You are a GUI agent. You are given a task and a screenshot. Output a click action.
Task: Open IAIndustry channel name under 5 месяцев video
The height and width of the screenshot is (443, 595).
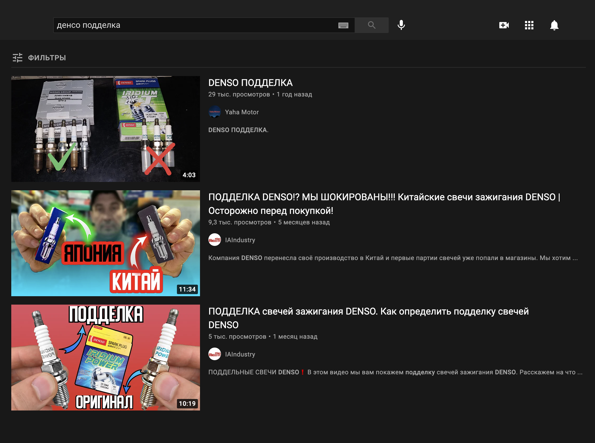click(x=240, y=240)
